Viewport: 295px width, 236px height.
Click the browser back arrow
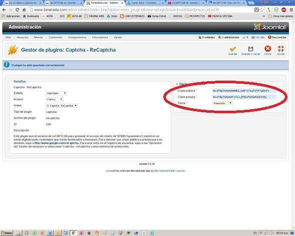(x=4, y=10)
